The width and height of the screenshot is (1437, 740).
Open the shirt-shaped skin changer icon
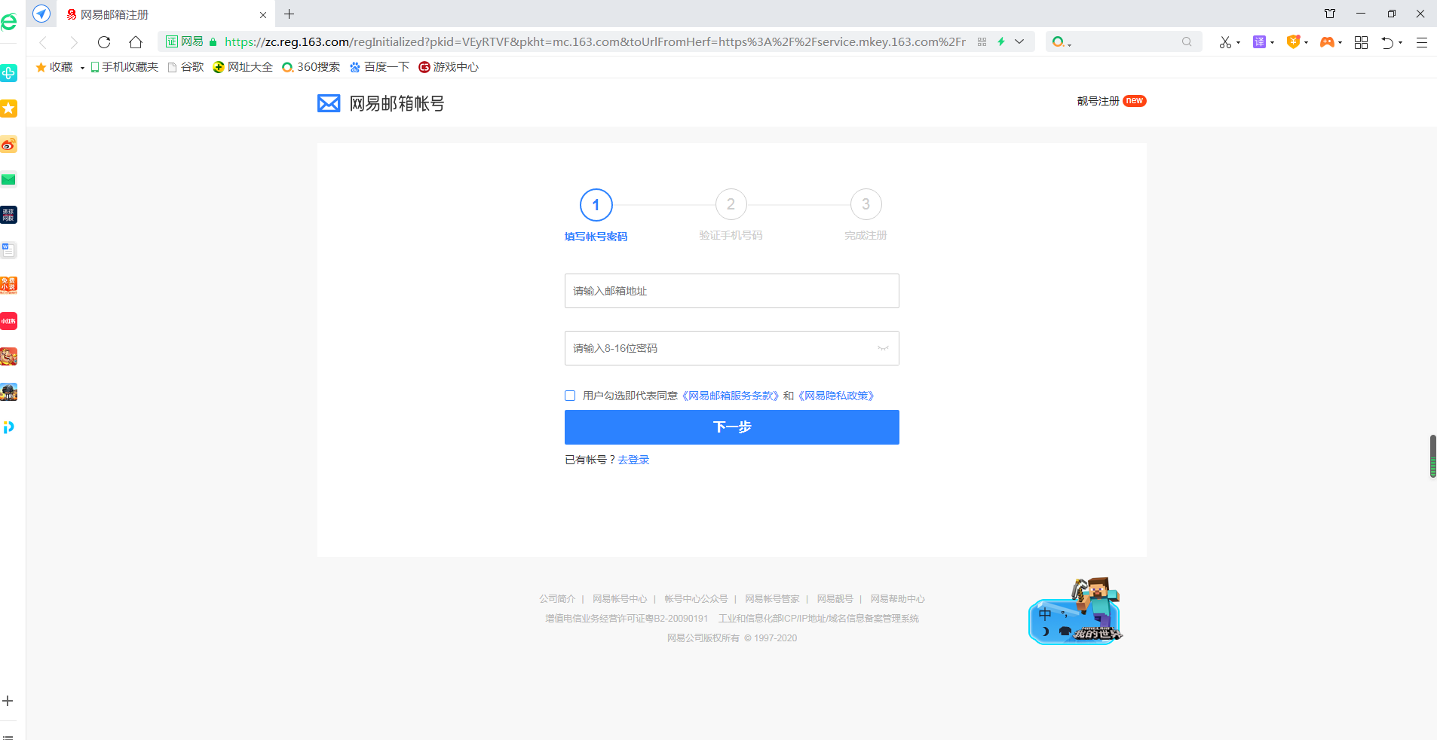1330,14
